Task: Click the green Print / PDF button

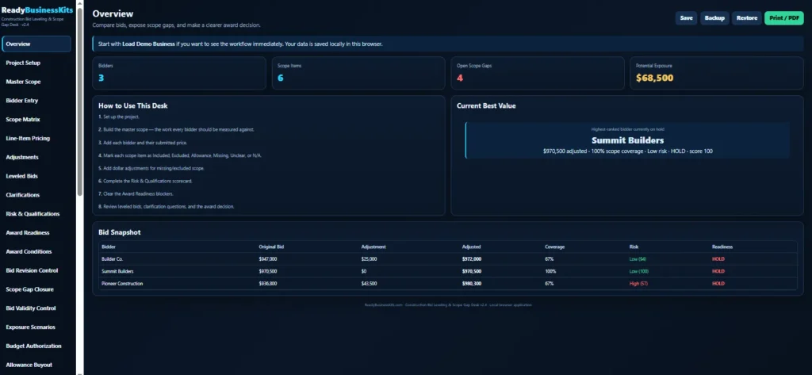Action: pyautogui.click(x=784, y=18)
